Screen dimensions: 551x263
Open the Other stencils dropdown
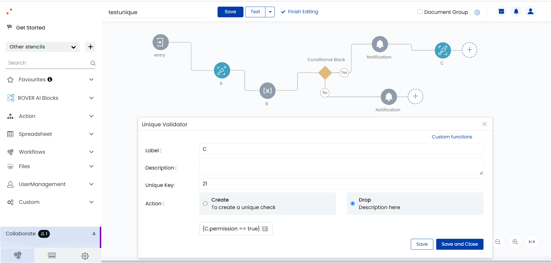click(43, 47)
